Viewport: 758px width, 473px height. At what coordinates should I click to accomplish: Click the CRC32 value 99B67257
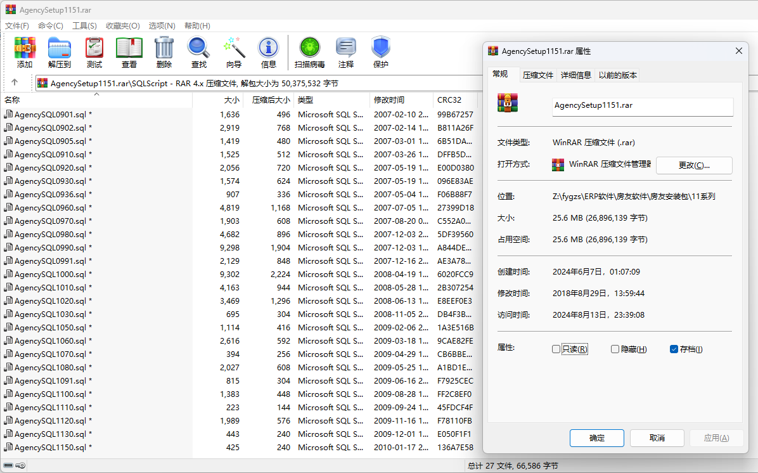click(456, 115)
